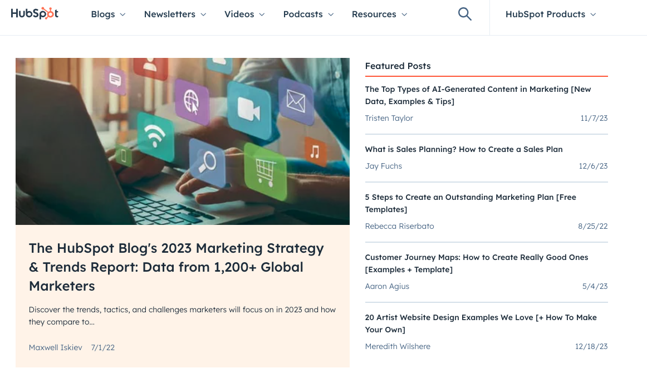Click the 5/4/23 post date
This screenshot has width=647, height=373.
[595, 286]
